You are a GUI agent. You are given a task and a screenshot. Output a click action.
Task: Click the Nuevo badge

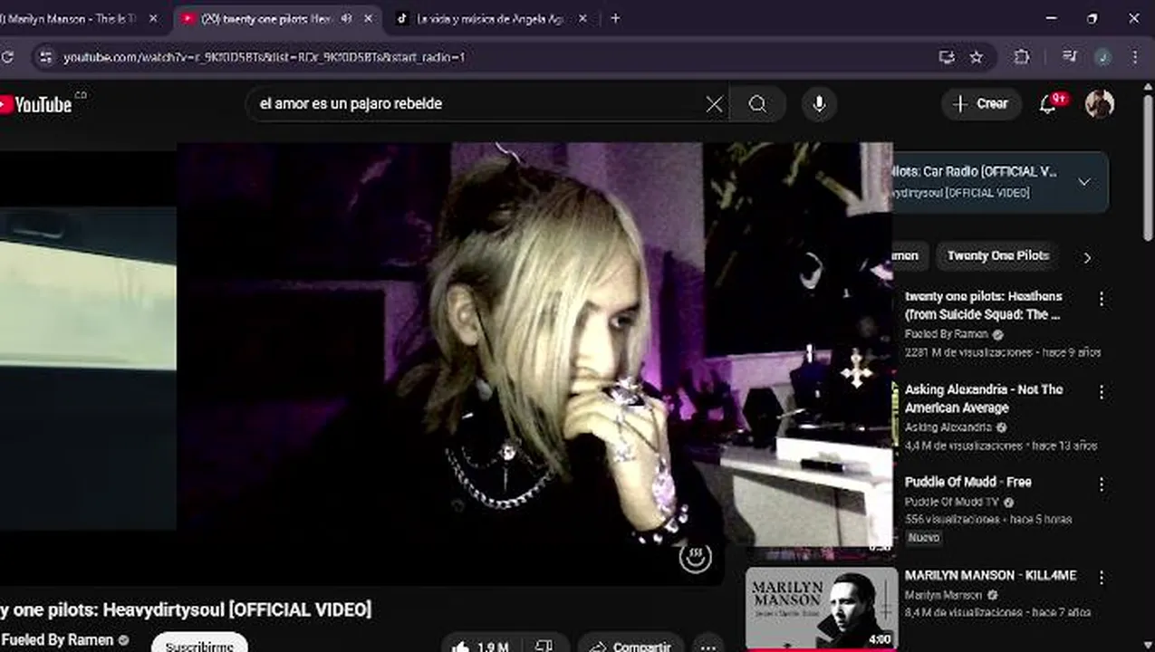click(x=924, y=538)
